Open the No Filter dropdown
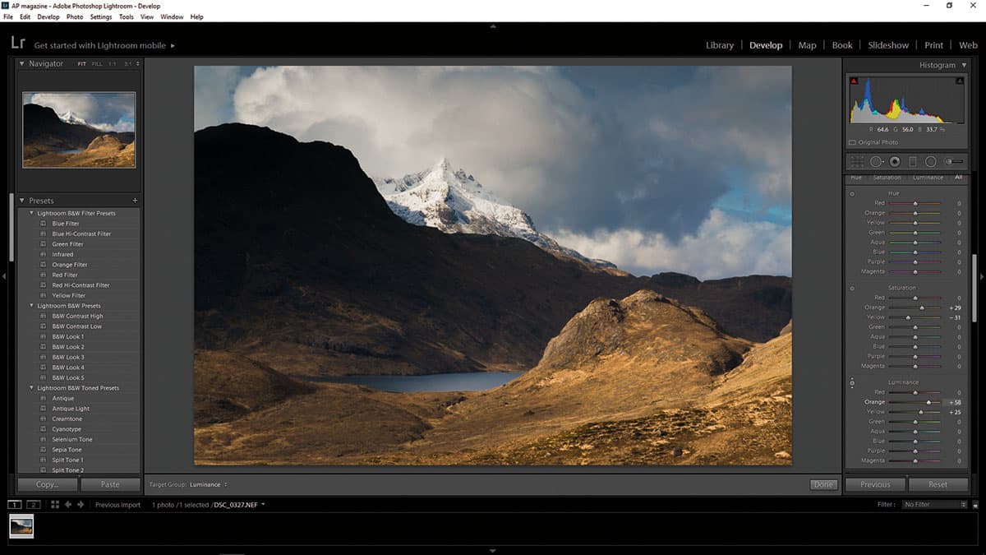The height and width of the screenshot is (555, 986). 935,504
